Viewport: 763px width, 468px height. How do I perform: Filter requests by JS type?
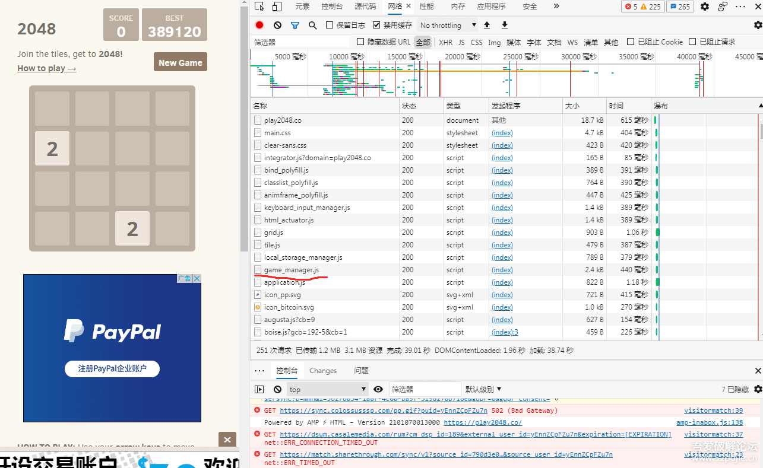[x=461, y=42]
